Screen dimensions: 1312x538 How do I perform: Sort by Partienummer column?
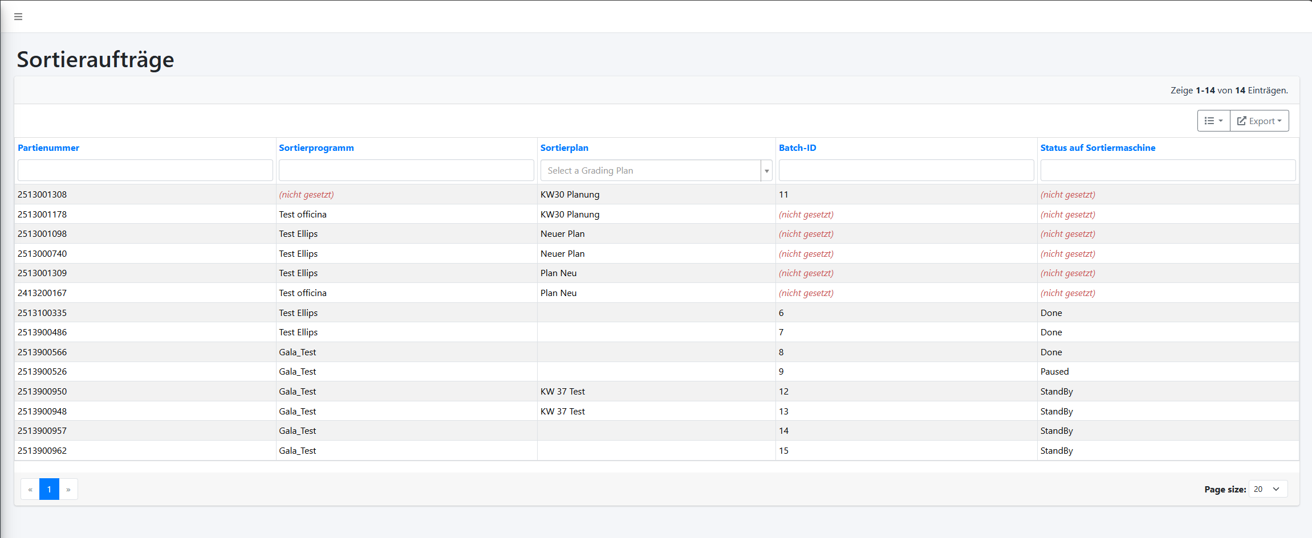pyautogui.click(x=48, y=148)
